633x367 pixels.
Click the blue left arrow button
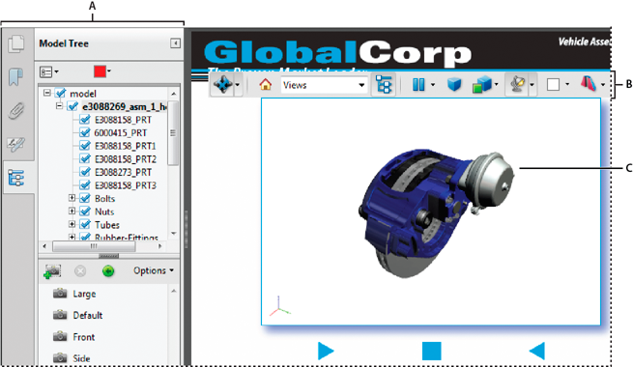[537, 351]
